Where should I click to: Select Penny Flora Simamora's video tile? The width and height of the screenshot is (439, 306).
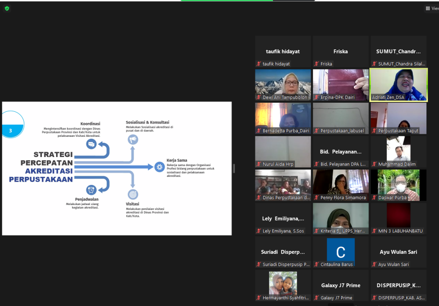point(340,185)
